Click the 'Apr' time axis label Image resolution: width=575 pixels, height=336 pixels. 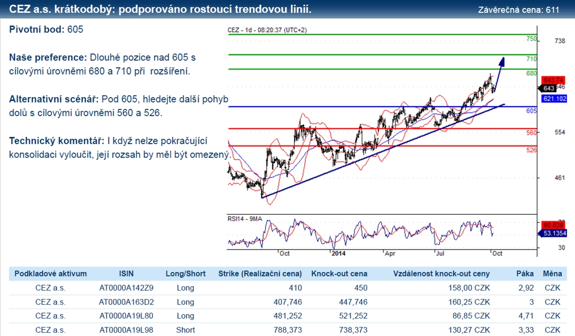390,254
